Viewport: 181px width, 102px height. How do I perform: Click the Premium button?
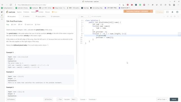pyautogui.click(x=160, y=12)
